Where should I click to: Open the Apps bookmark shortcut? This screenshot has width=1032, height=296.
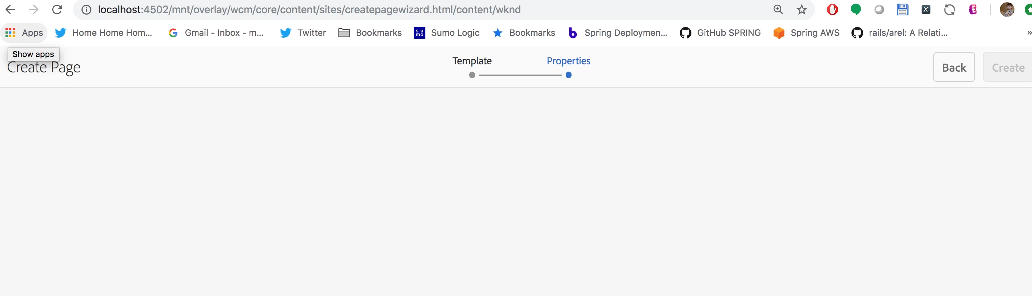pyautogui.click(x=24, y=33)
